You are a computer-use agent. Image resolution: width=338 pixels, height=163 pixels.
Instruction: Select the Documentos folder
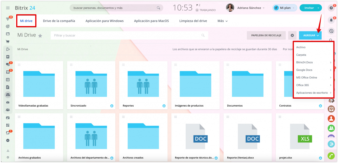coord(248,85)
